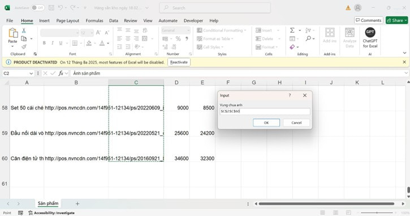Image resolution: width=410 pixels, height=216 pixels.
Task: Click the Font Color A icon
Action: [x=102, y=43]
